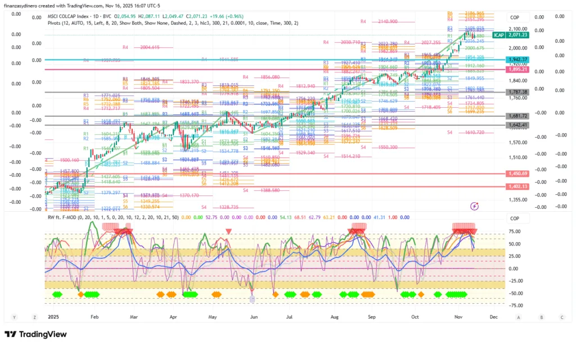The image size is (576, 346).
Task: Click the red down-arrow signal near May
Action: tap(228, 231)
